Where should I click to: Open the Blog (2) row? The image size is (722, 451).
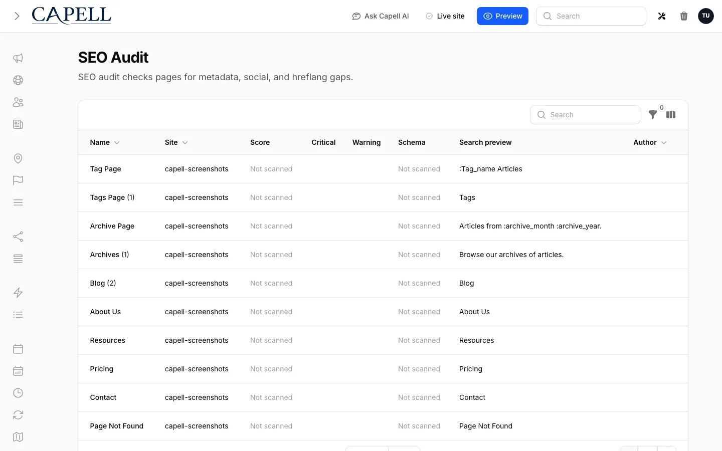point(383,283)
